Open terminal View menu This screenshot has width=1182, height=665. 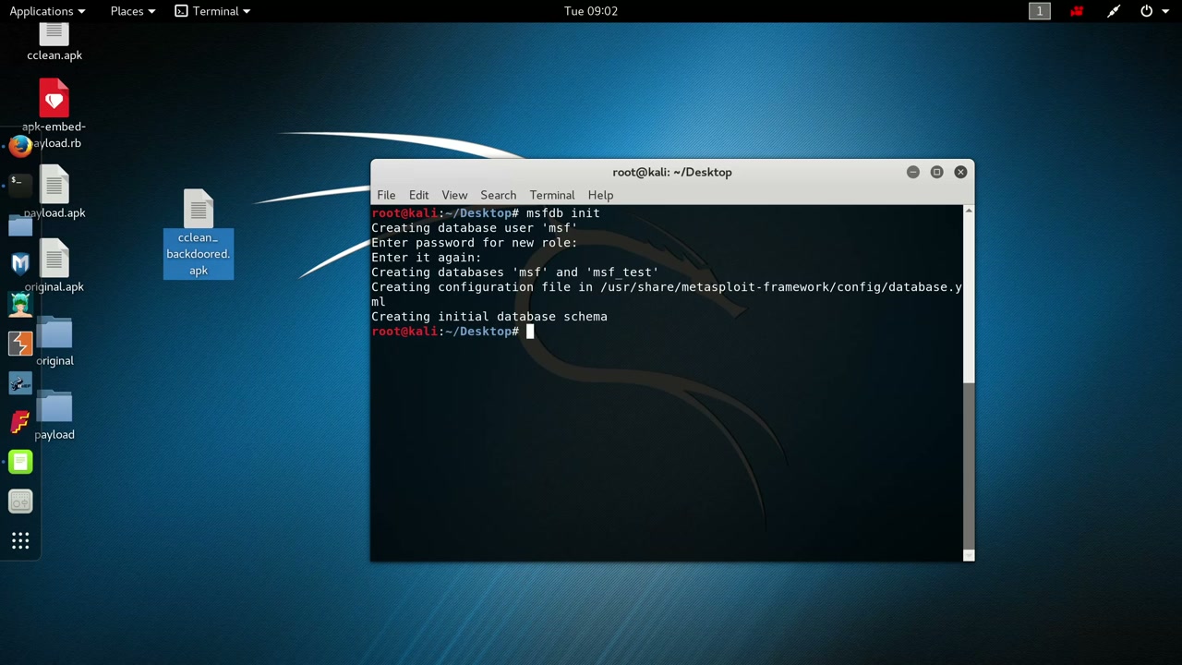454,195
